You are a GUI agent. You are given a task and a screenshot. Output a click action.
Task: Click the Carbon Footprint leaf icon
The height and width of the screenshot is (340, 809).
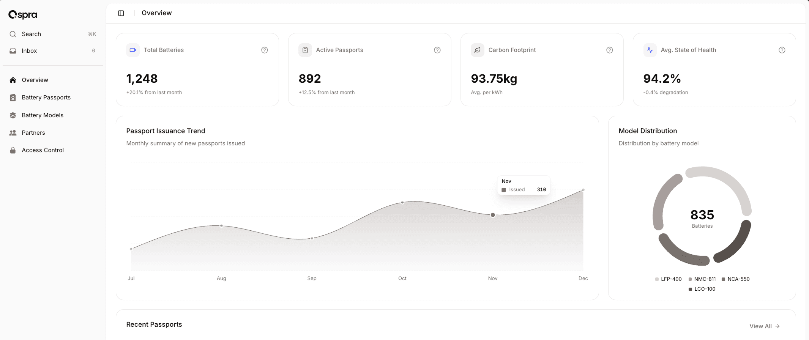pos(478,50)
